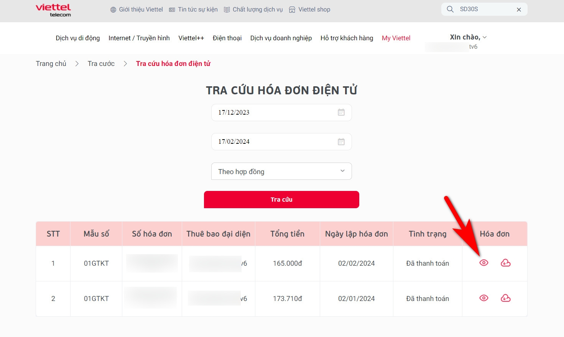This screenshot has height=337, width=564.
Task: Open Giới thiệu Viettel link
Action: pos(136,10)
